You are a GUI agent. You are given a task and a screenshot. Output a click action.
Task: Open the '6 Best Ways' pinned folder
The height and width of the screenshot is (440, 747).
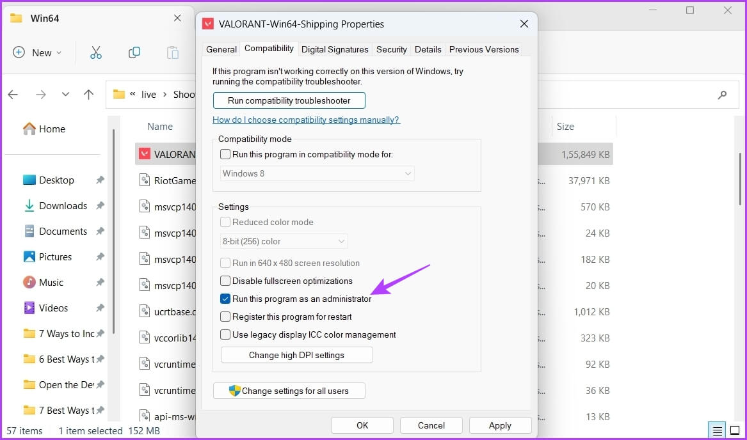pos(59,359)
